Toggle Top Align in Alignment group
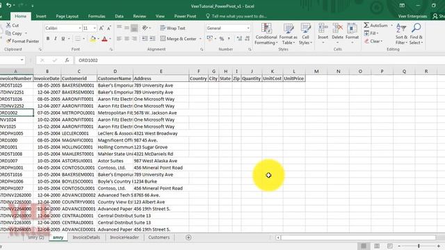The width and height of the screenshot is (445, 250). click(119, 28)
